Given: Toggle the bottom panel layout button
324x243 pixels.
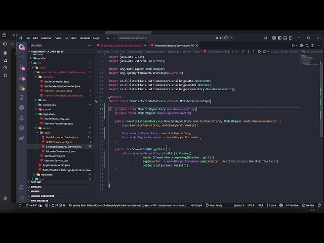Looking at the screenshot, I should (x=285, y=38).
